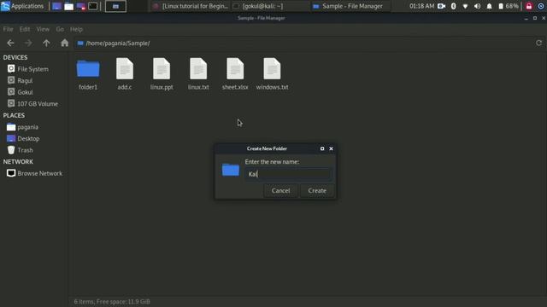547x307 pixels.
Task: Click the Create button in the dialog
Action: [317, 190]
